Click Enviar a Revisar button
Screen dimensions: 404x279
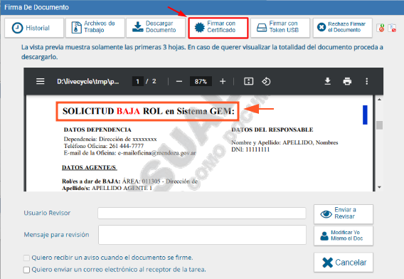(x=344, y=214)
